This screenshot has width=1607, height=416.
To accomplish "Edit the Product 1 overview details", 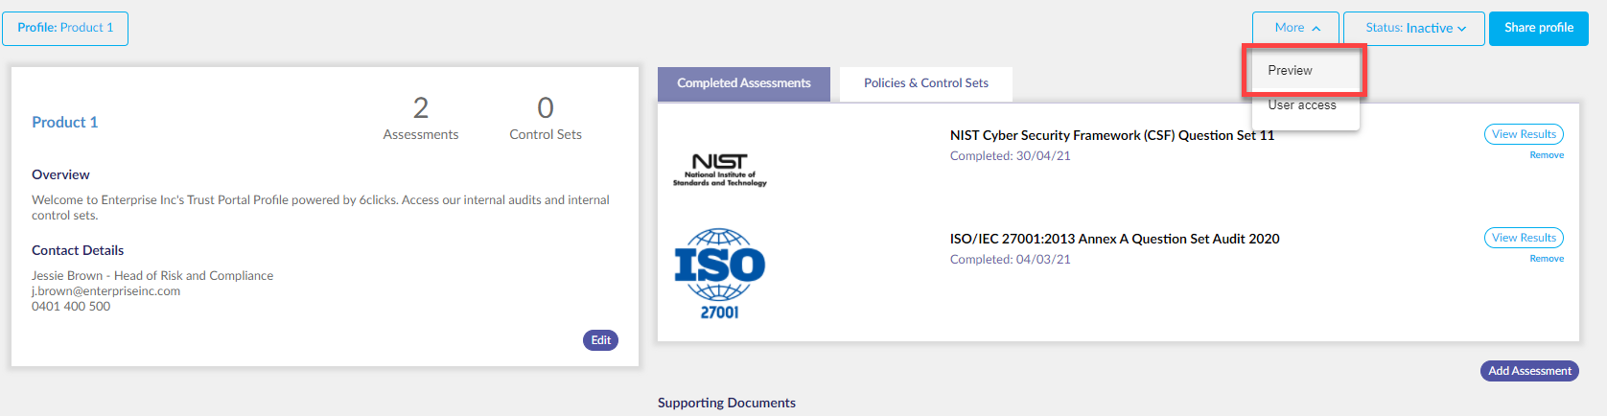I will point(600,340).
